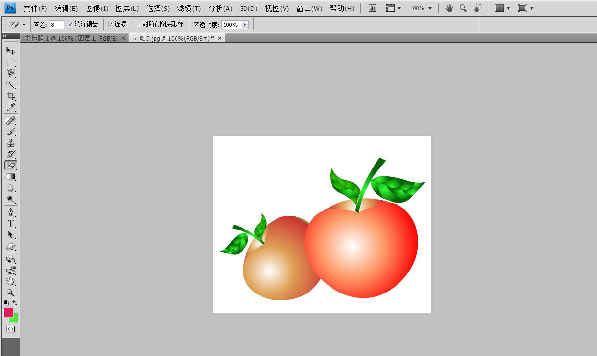The image size is (597, 356).
Task: Select the Move tool
Action: point(10,51)
